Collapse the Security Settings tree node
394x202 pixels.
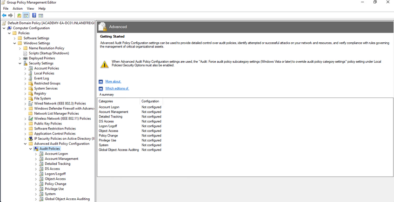coord(20,64)
